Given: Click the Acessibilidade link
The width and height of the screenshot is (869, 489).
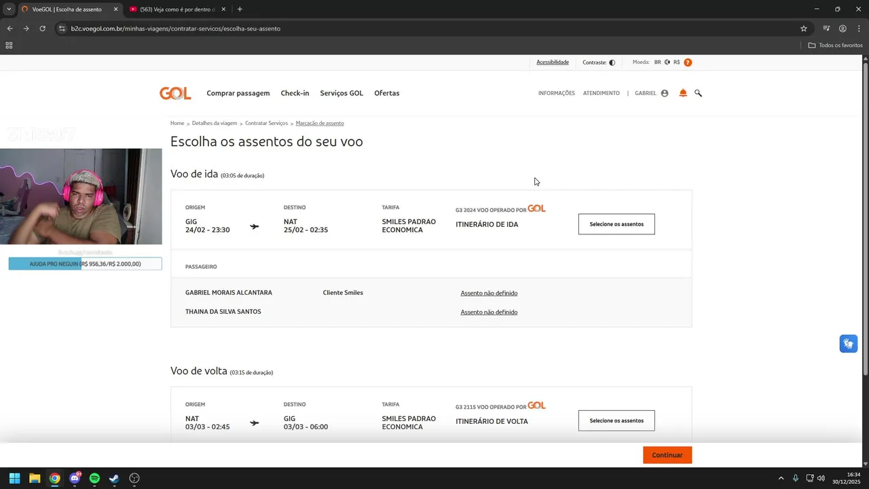Looking at the screenshot, I should coord(553,62).
